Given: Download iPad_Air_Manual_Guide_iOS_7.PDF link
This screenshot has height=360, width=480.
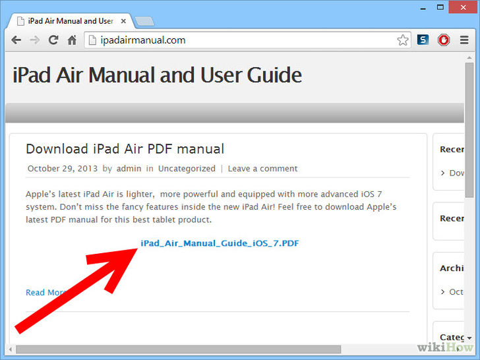Looking at the screenshot, I should [220, 243].
